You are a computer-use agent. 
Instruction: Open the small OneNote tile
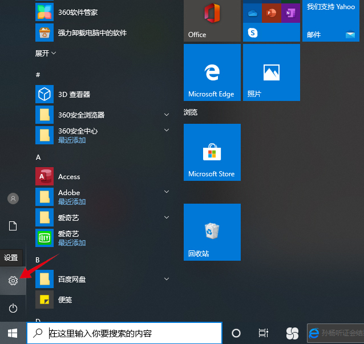pos(290,13)
